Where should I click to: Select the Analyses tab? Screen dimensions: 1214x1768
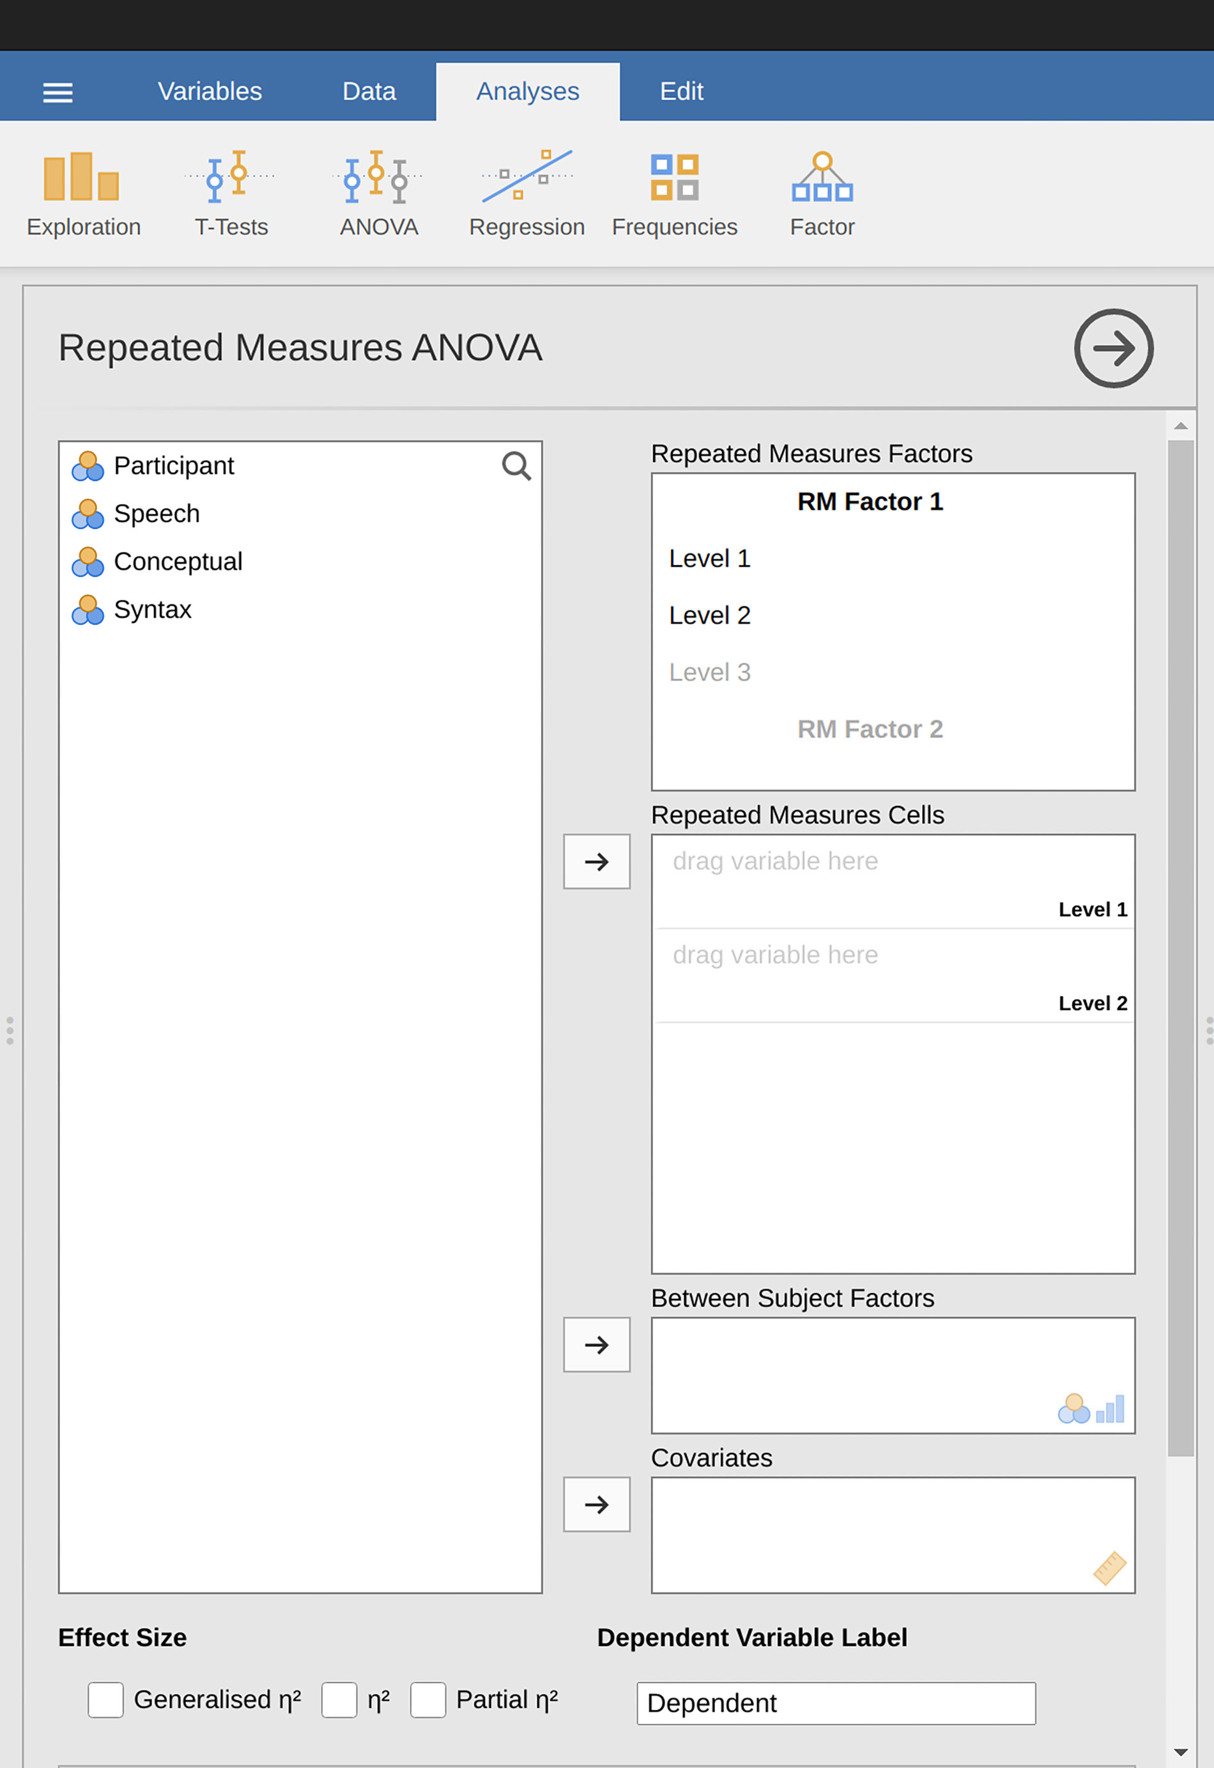(x=528, y=91)
